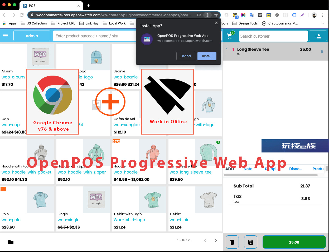Open the Discount tab in cart panel
This screenshot has height=252, width=329.
pyautogui.click(x=296, y=169)
